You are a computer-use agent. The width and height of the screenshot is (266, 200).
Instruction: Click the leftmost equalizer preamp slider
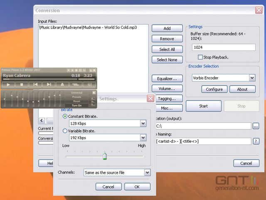point(5,99)
